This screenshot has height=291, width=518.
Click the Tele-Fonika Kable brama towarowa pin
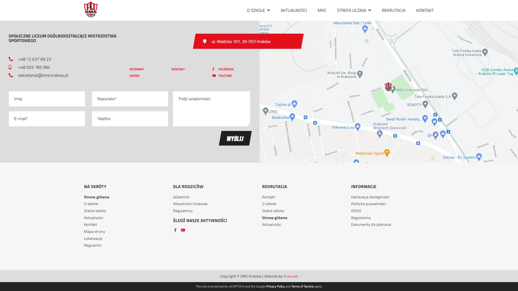click(485, 52)
